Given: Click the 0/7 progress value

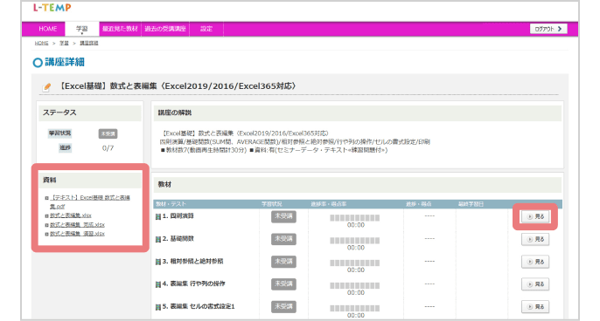Looking at the screenshot, I should coord(108,148).
